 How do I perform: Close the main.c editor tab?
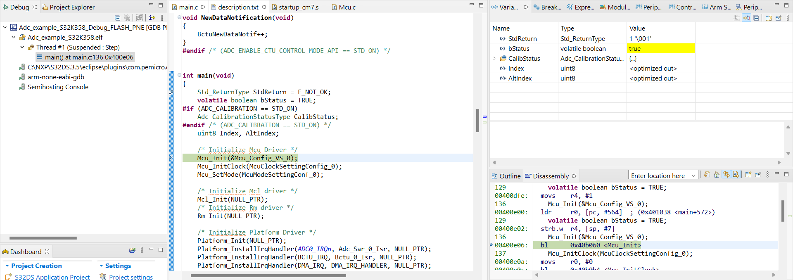[203, 7]
